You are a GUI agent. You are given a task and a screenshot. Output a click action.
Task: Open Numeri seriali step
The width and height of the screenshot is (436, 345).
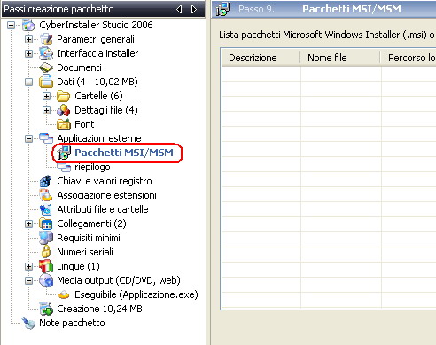pyautogui.click(x=85, y=252)
